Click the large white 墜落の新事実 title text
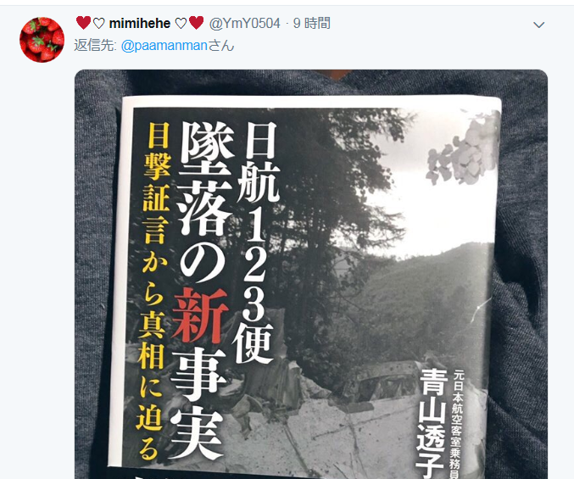Screen dimensions: 574x479 pos(202,292)
